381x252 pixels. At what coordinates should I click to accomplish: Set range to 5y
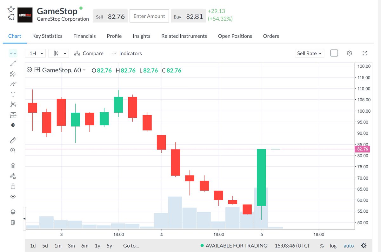click(110, 245)
